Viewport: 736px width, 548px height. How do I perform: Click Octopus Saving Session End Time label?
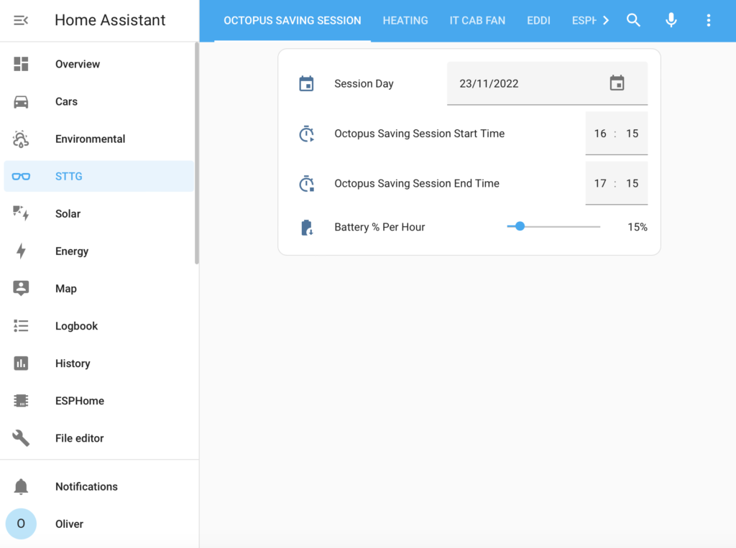417,183
